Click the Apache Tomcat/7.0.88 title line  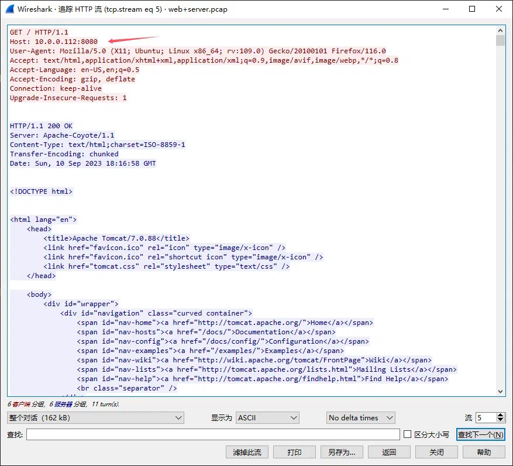coord(116,238)
